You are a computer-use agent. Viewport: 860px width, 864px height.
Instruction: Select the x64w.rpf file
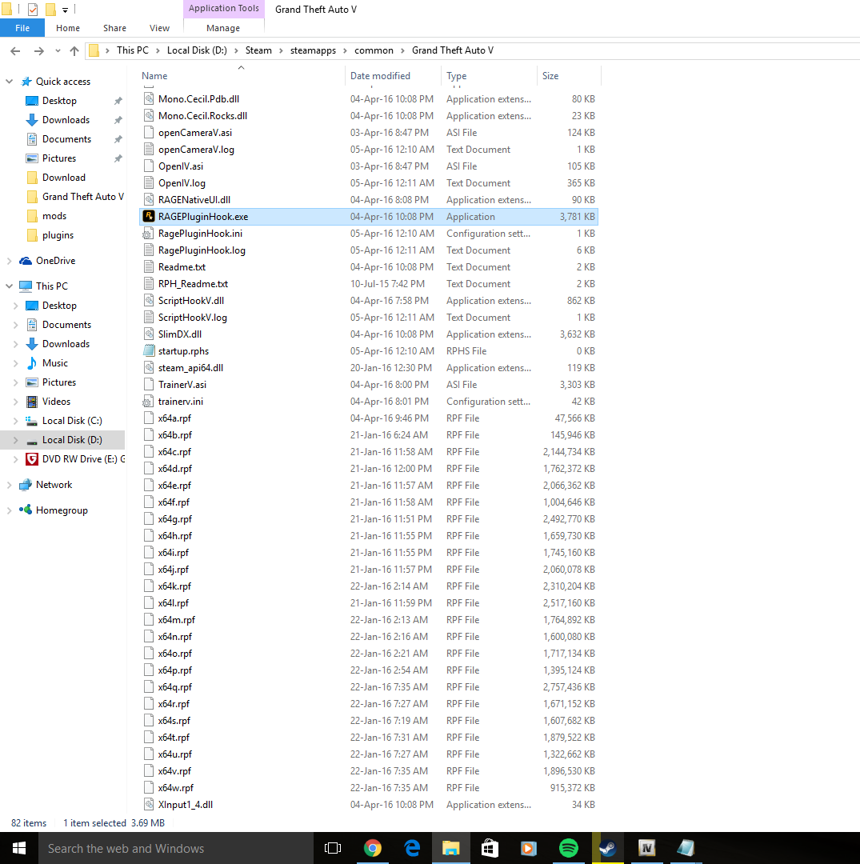tap(369, 788)
